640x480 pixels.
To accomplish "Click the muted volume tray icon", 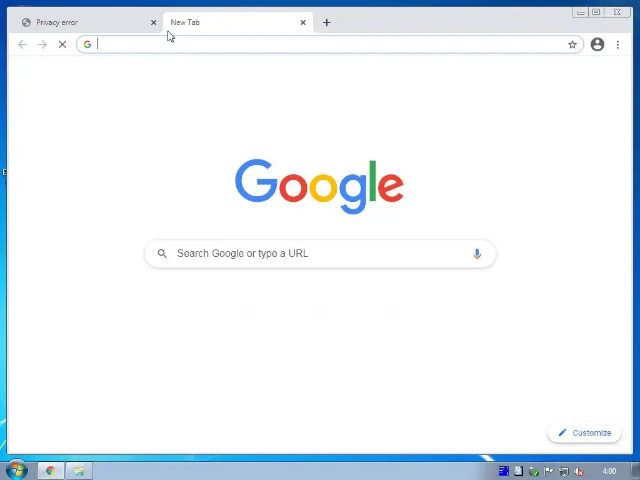I will coord(578,471).
